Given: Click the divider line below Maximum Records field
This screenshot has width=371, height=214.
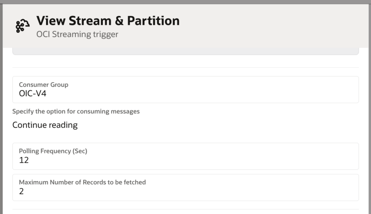Looking at the screenshot, I should point(185,209).
